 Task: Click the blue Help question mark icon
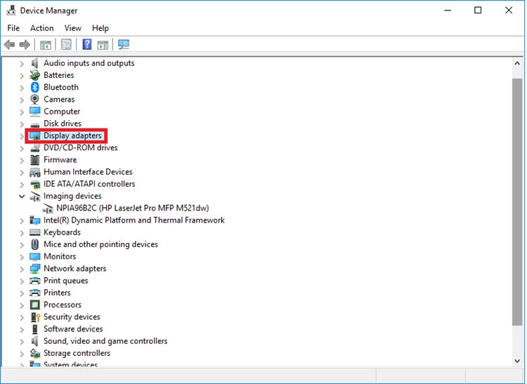[x=87, y=44]
